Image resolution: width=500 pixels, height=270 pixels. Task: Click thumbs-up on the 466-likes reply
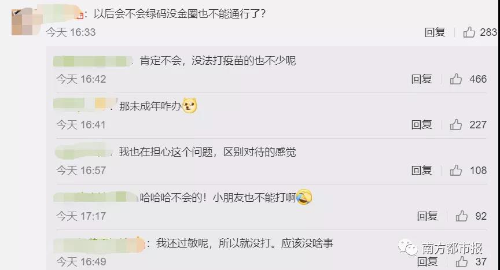[x=456, y=79]
